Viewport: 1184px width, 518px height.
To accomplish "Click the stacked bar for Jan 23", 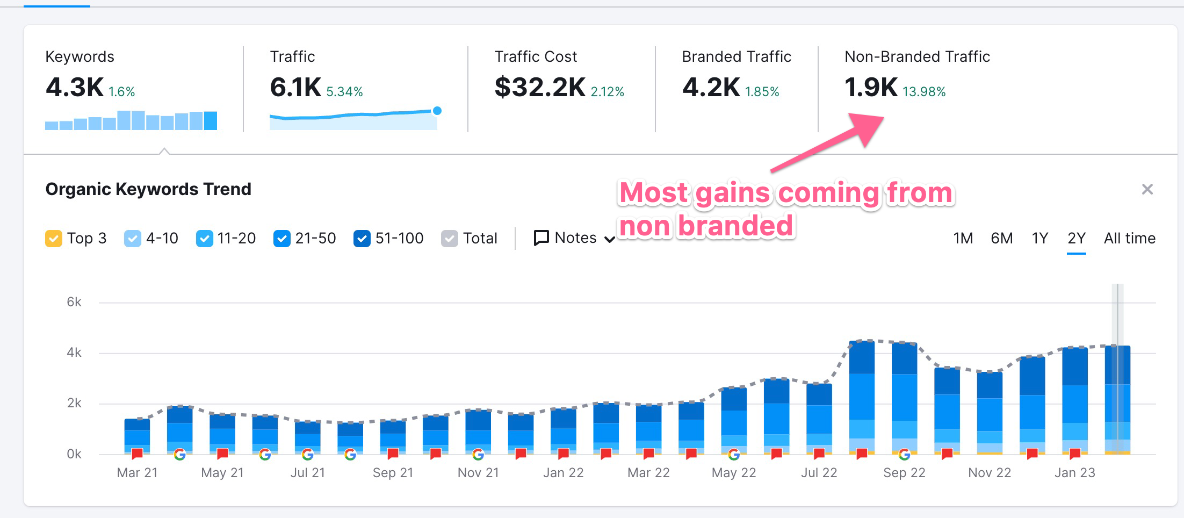I will point(1075,401).
